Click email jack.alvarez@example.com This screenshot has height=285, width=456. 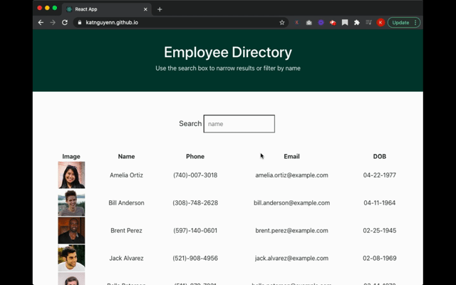click(291, 258)
